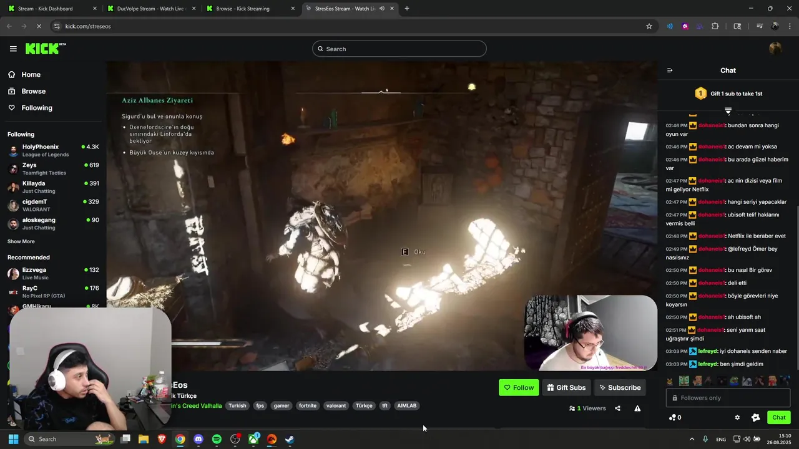Open Spotify from taskbar

[x=217, y=439]
